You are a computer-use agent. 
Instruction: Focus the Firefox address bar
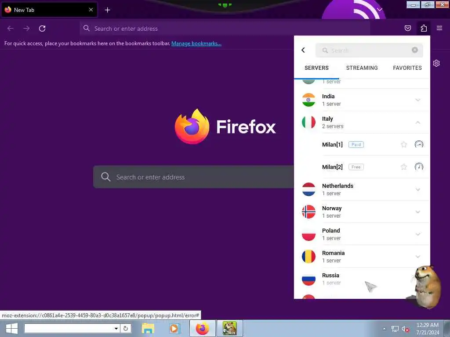click(x=225, y=29)
